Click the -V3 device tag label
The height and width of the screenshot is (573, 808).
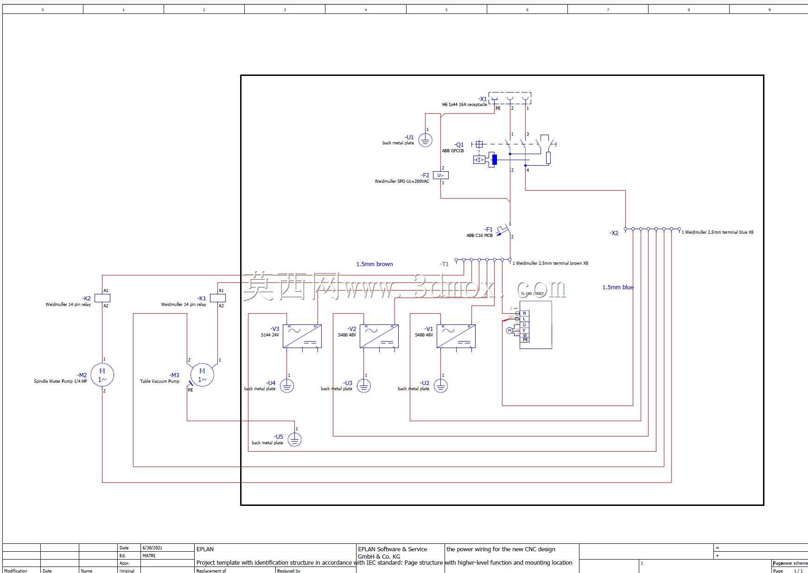click(275, 329)
